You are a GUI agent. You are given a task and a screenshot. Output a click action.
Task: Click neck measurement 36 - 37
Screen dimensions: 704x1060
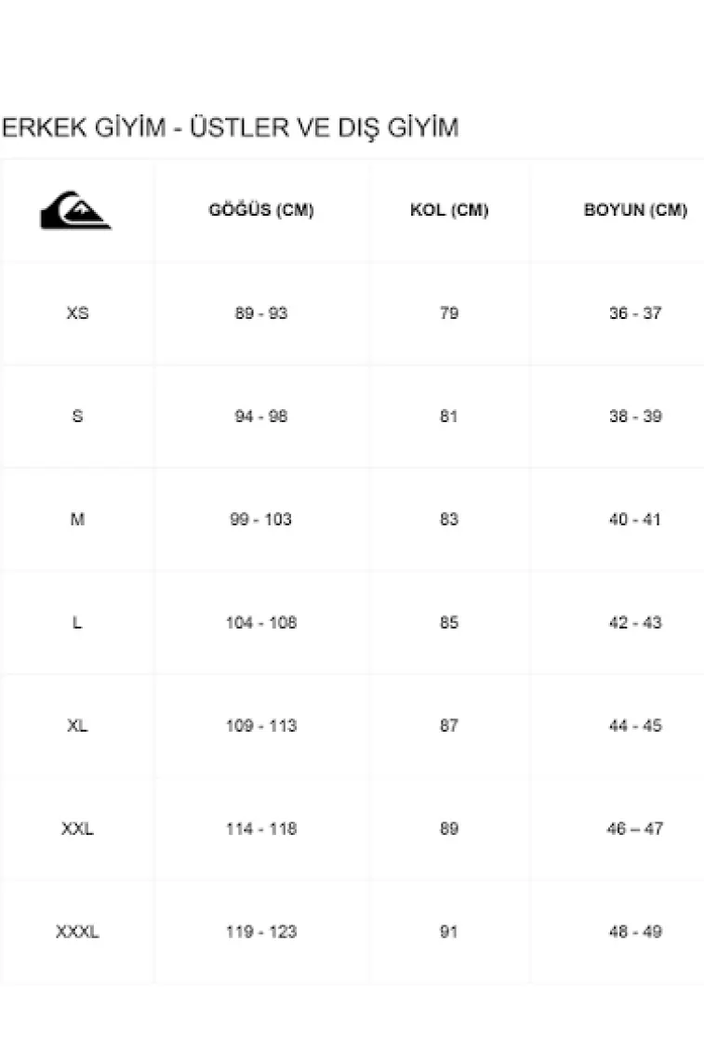pyautogui.click(x=635, y=313)
